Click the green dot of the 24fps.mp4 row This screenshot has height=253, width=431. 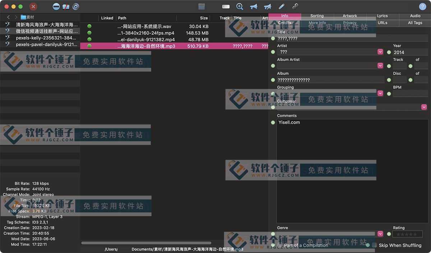89,33
